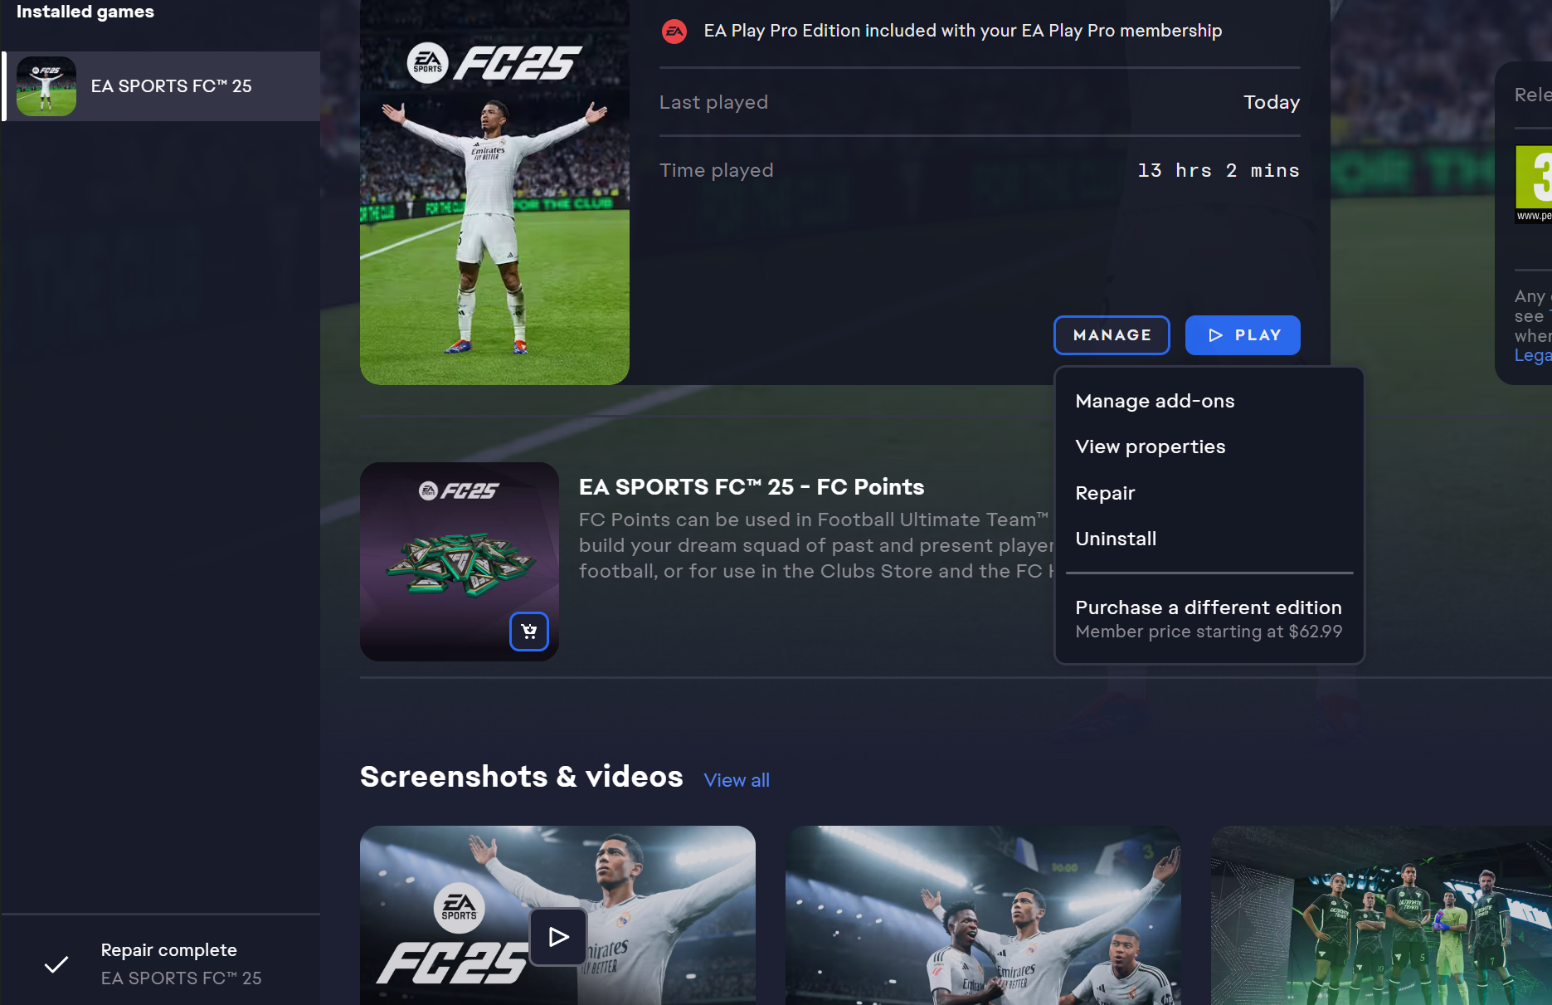Click the shopping cart icon on FC Points
The height and width of the screenshot is (1005, 1552).
coord(529,632)
